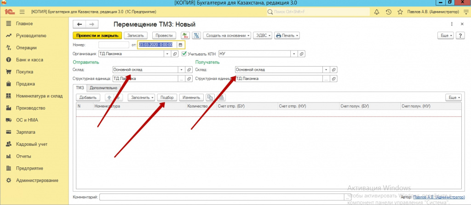
Task: Focus the Комментарий input field
Action: click(x=222, y=197)
